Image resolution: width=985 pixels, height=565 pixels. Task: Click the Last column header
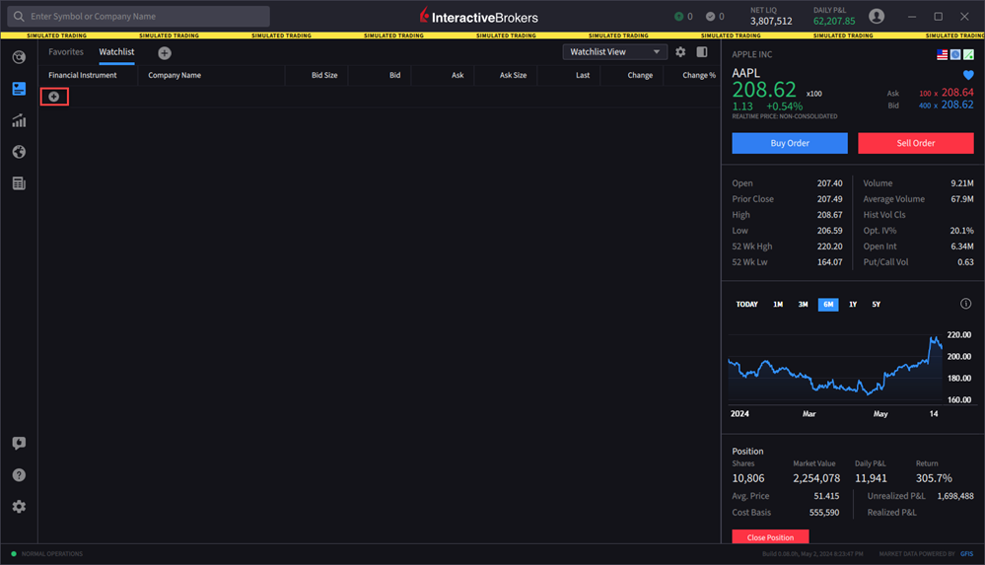pyautogui.click(x=583, y=75)
